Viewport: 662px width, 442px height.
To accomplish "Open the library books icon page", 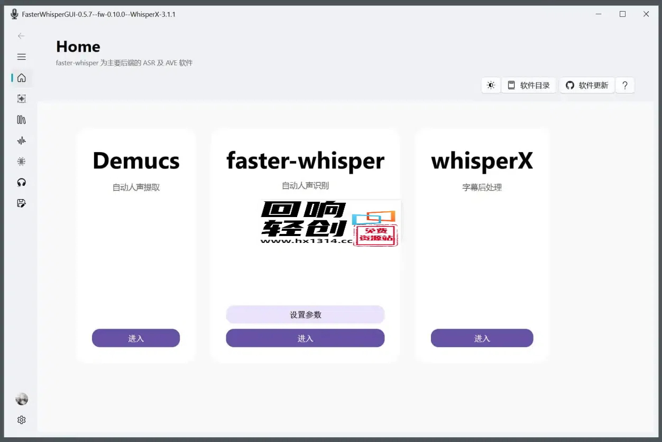I will 21,120.
